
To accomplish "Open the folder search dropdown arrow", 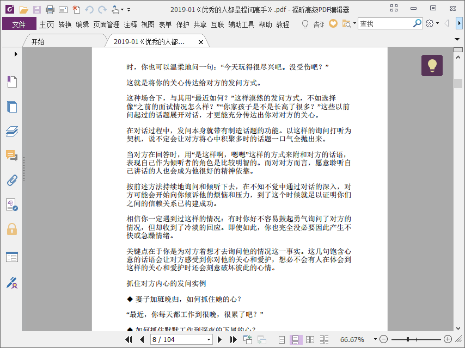I will (x=354, y=23).
